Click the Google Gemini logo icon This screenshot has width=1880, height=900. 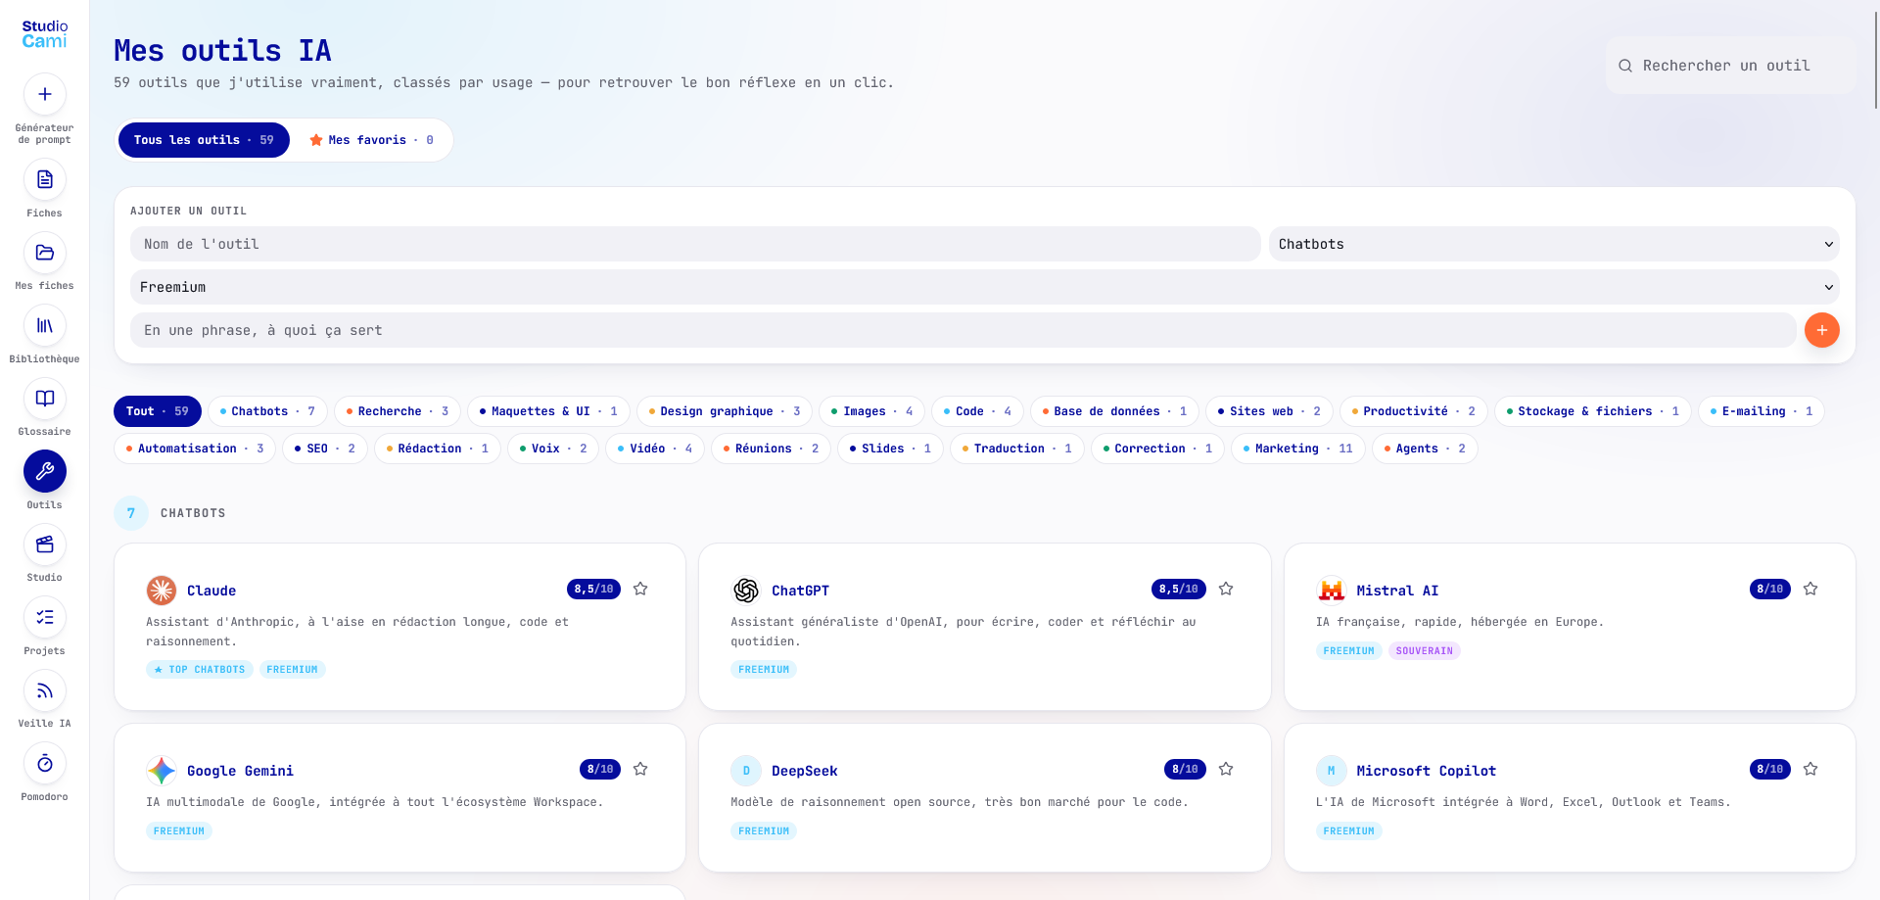click(162, 771)
